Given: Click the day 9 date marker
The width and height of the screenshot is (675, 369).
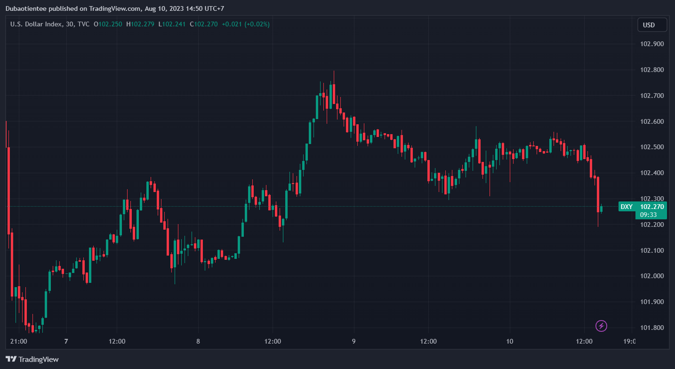Looking at the screenshot, I should pos(354,341).
